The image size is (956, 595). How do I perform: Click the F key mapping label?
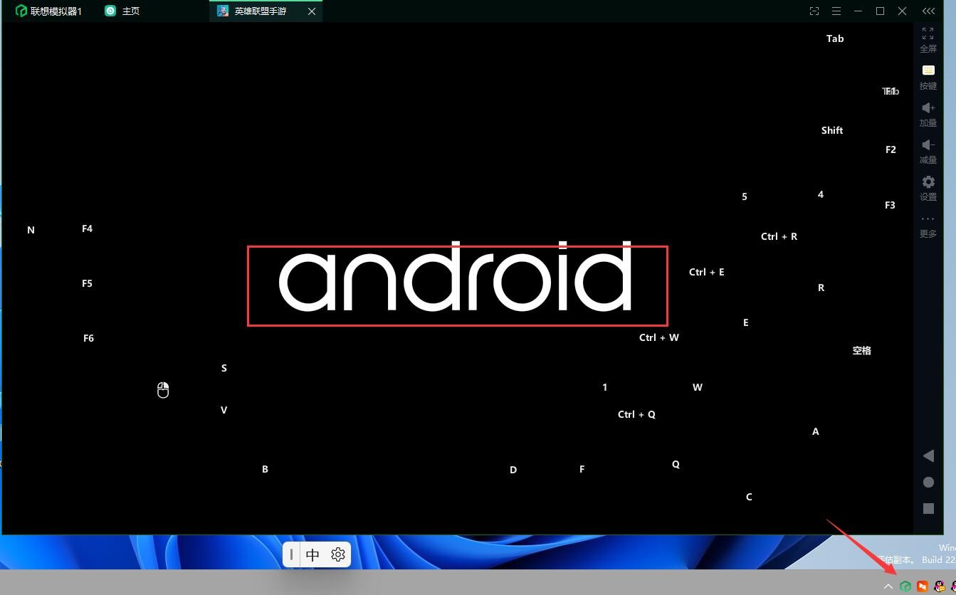click(582, 469)
